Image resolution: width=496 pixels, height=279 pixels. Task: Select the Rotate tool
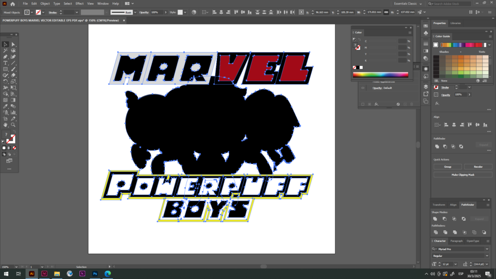tap(5, 81)
